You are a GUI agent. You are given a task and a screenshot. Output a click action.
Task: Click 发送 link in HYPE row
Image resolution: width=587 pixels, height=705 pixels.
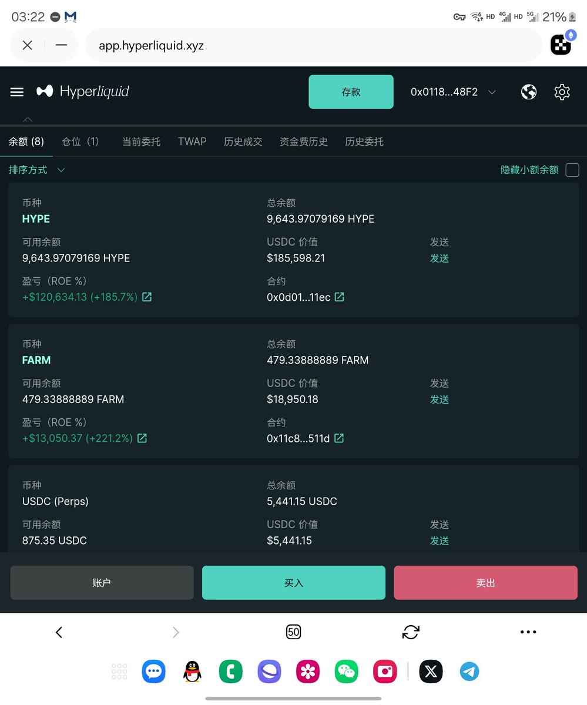coord(440,258)
